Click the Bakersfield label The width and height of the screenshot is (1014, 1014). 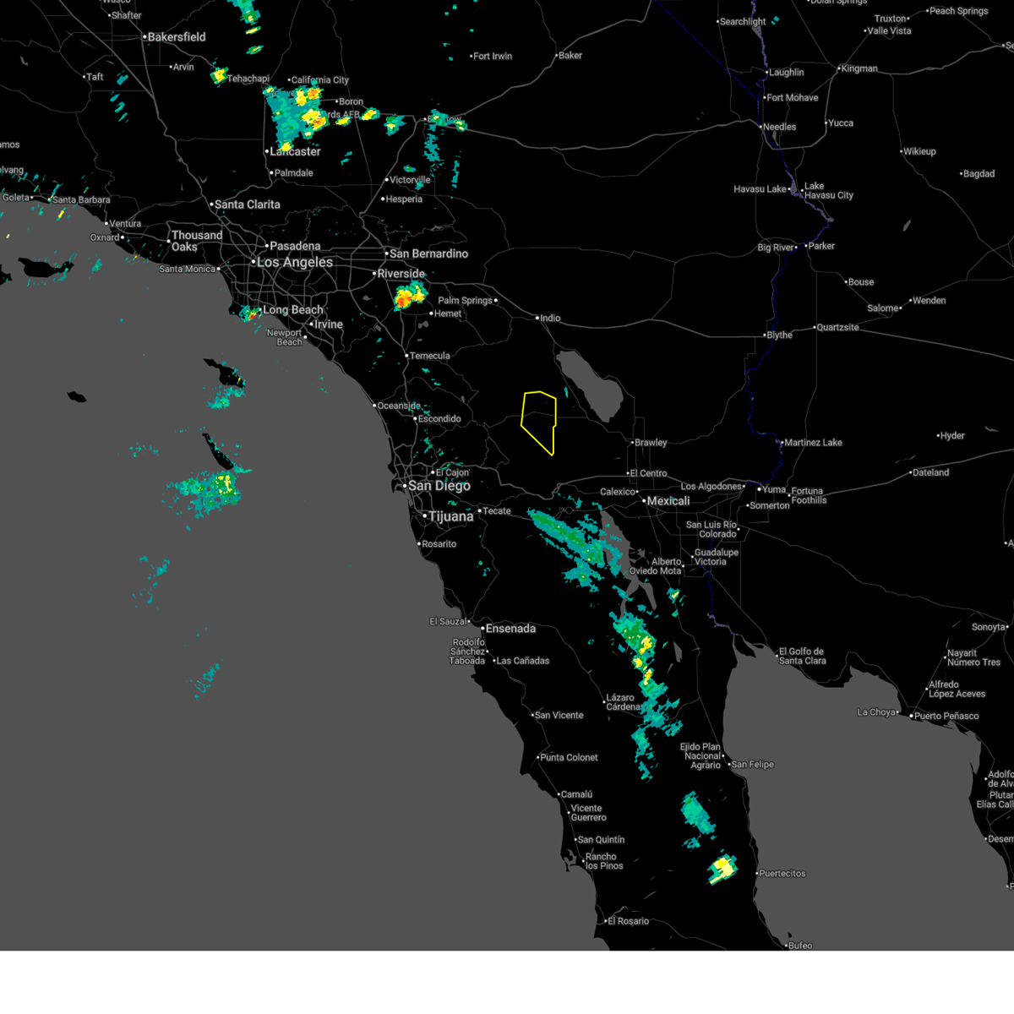point(177,37)
